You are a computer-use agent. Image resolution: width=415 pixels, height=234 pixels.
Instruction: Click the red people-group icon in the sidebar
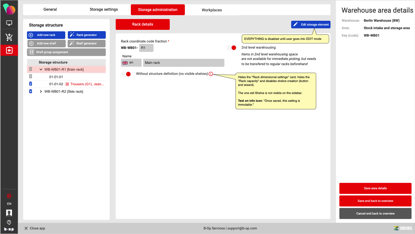click(x=9, y=195)
